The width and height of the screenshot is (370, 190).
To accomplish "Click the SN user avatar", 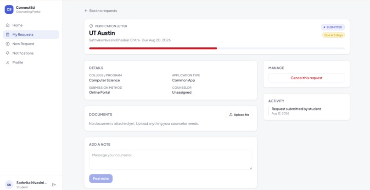I will coord(9,184).
